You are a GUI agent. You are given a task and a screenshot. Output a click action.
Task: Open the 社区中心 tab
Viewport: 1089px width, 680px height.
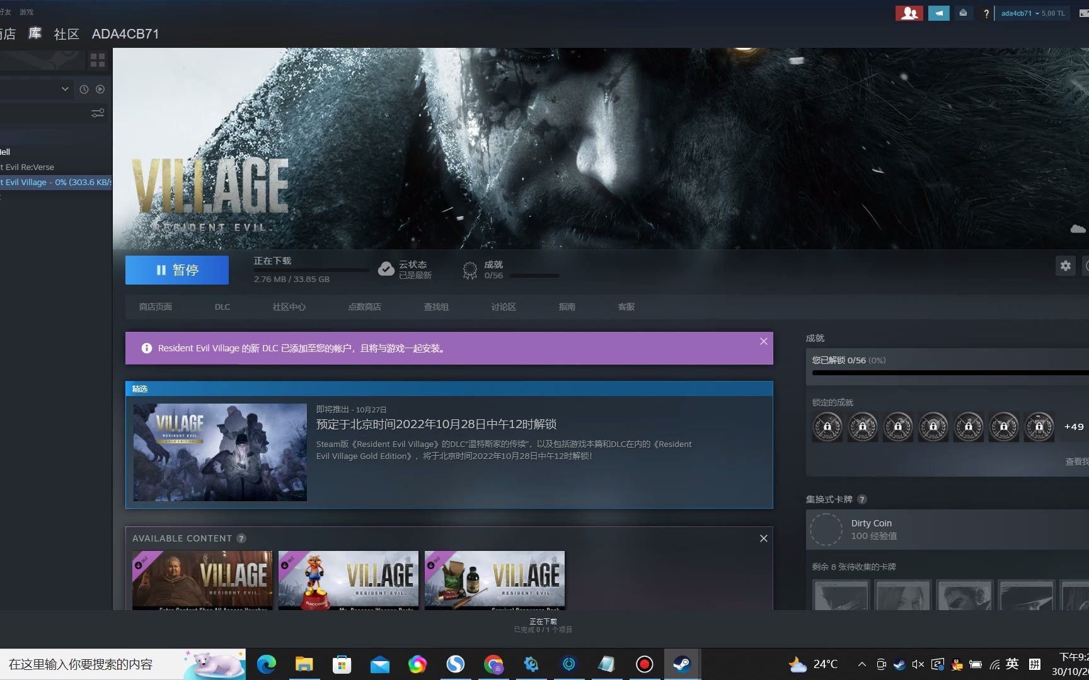coord(289,307)
